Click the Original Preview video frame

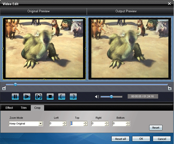(44, 49)
